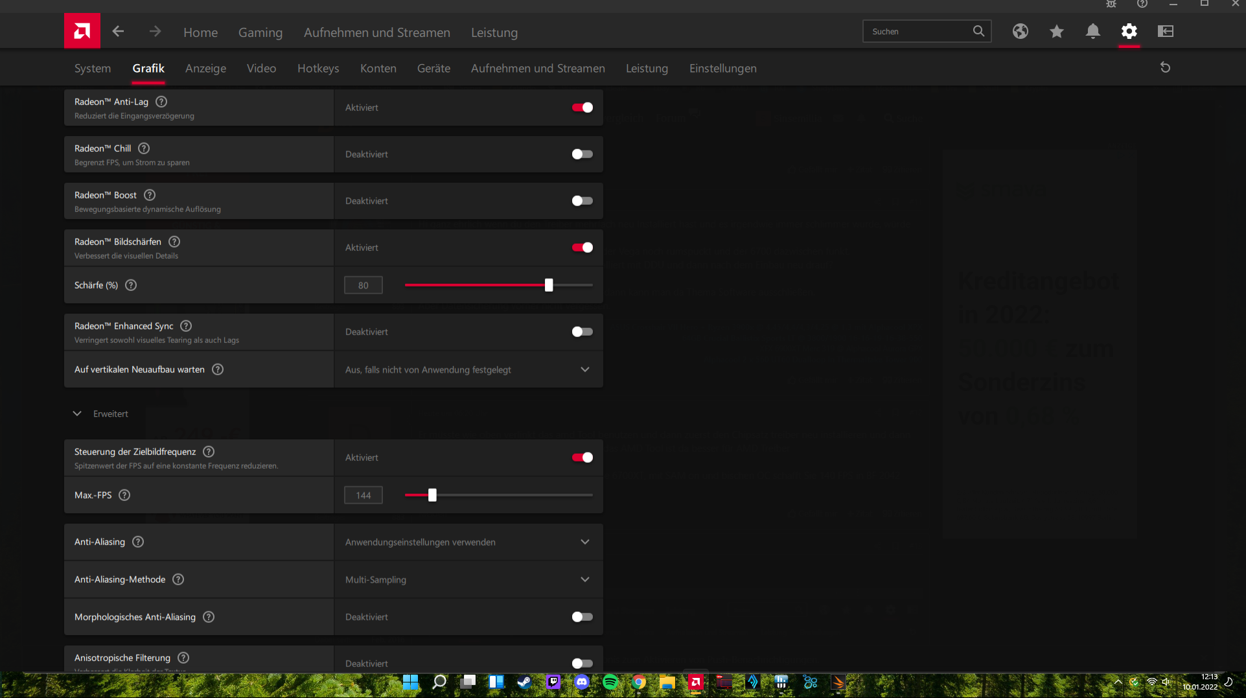Click the settings gear icon
This screenshot has width=1246, height=698.
1129,31
